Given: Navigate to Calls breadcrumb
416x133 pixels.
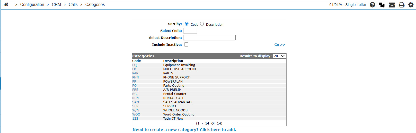Looking at the screenshot, I should coord(73,4).
